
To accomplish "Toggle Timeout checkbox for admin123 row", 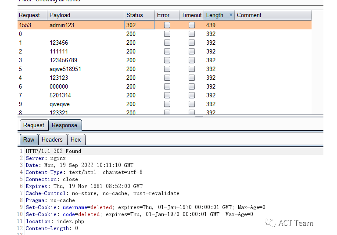I will (192, 25).
